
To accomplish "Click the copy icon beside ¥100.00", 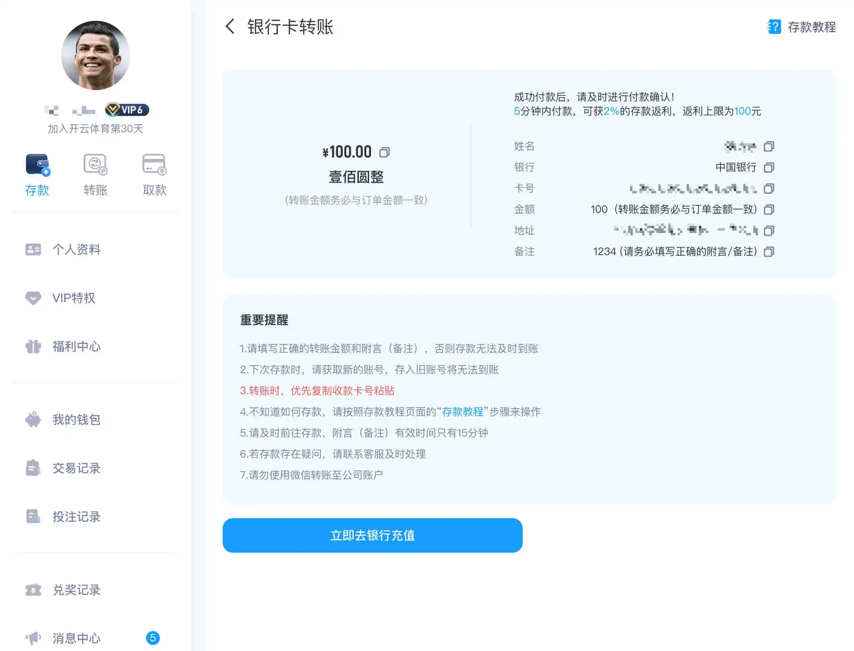I will (x=384, y=152).
